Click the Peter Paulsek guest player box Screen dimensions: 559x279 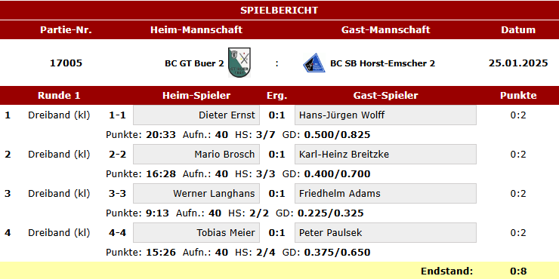click(385, 232)
